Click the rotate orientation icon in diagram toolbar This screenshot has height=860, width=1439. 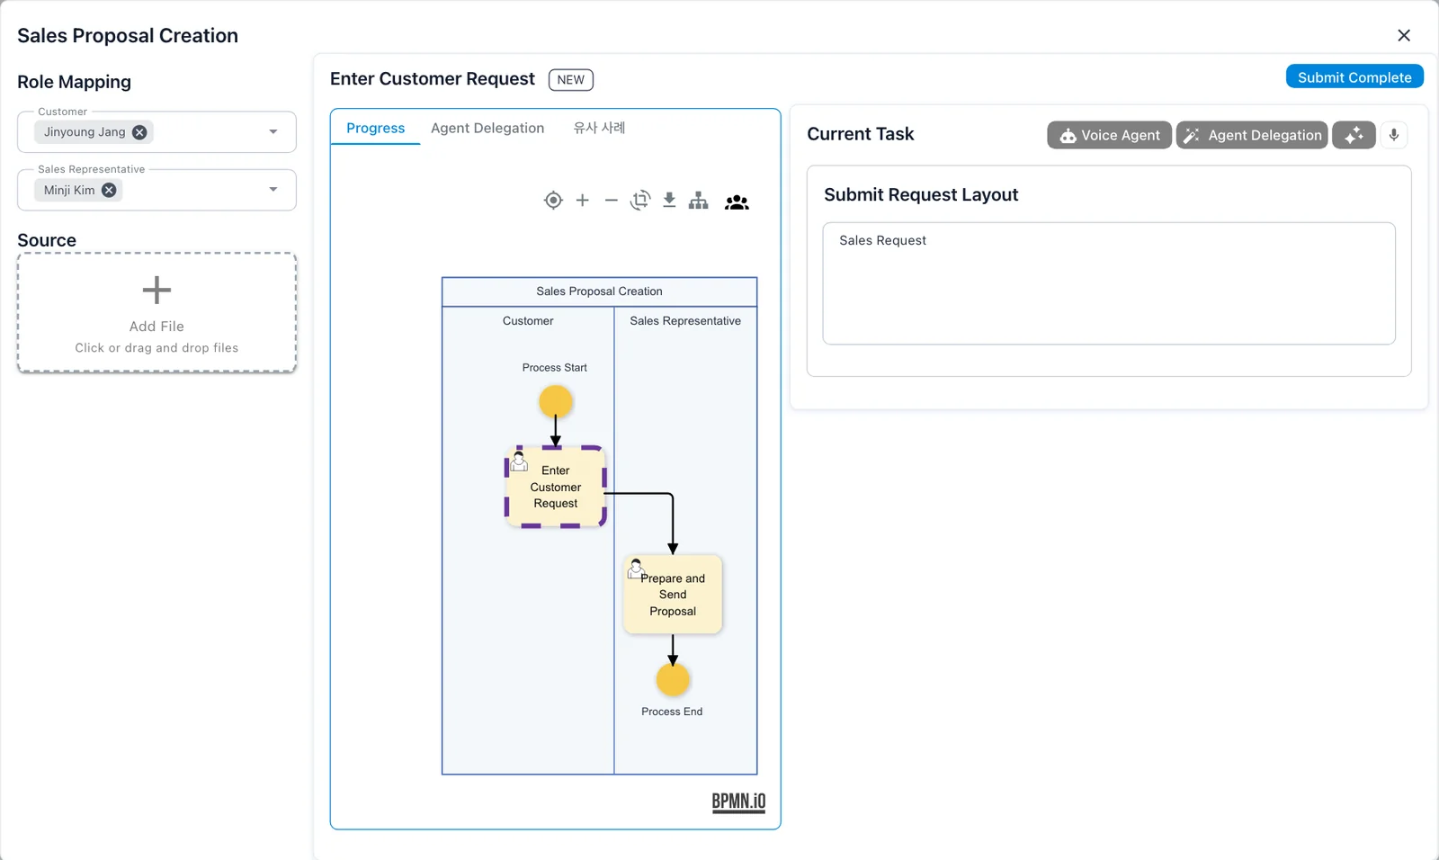(640, 201)
